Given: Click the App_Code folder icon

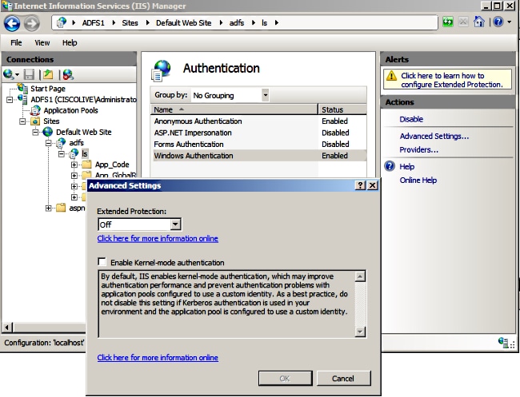Looking at the screenshot, I should (87, 165).
